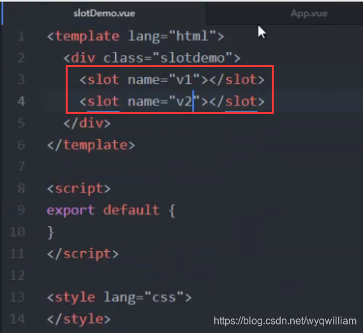Screen dimensions: 363x333
Task: Click the closing </template> tag
Action: pos(91,145)
